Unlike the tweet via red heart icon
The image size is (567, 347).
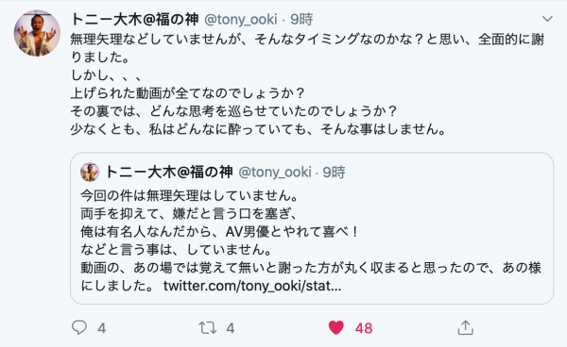pos(335,328)
